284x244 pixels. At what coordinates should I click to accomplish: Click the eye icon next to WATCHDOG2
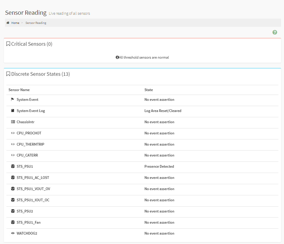pyautogui.click(x=13, y=233)
